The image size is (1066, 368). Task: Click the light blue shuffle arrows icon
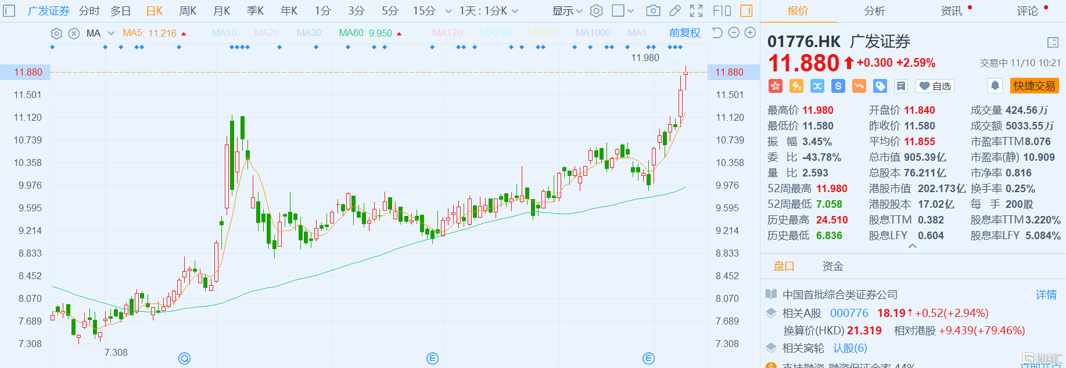817,86
